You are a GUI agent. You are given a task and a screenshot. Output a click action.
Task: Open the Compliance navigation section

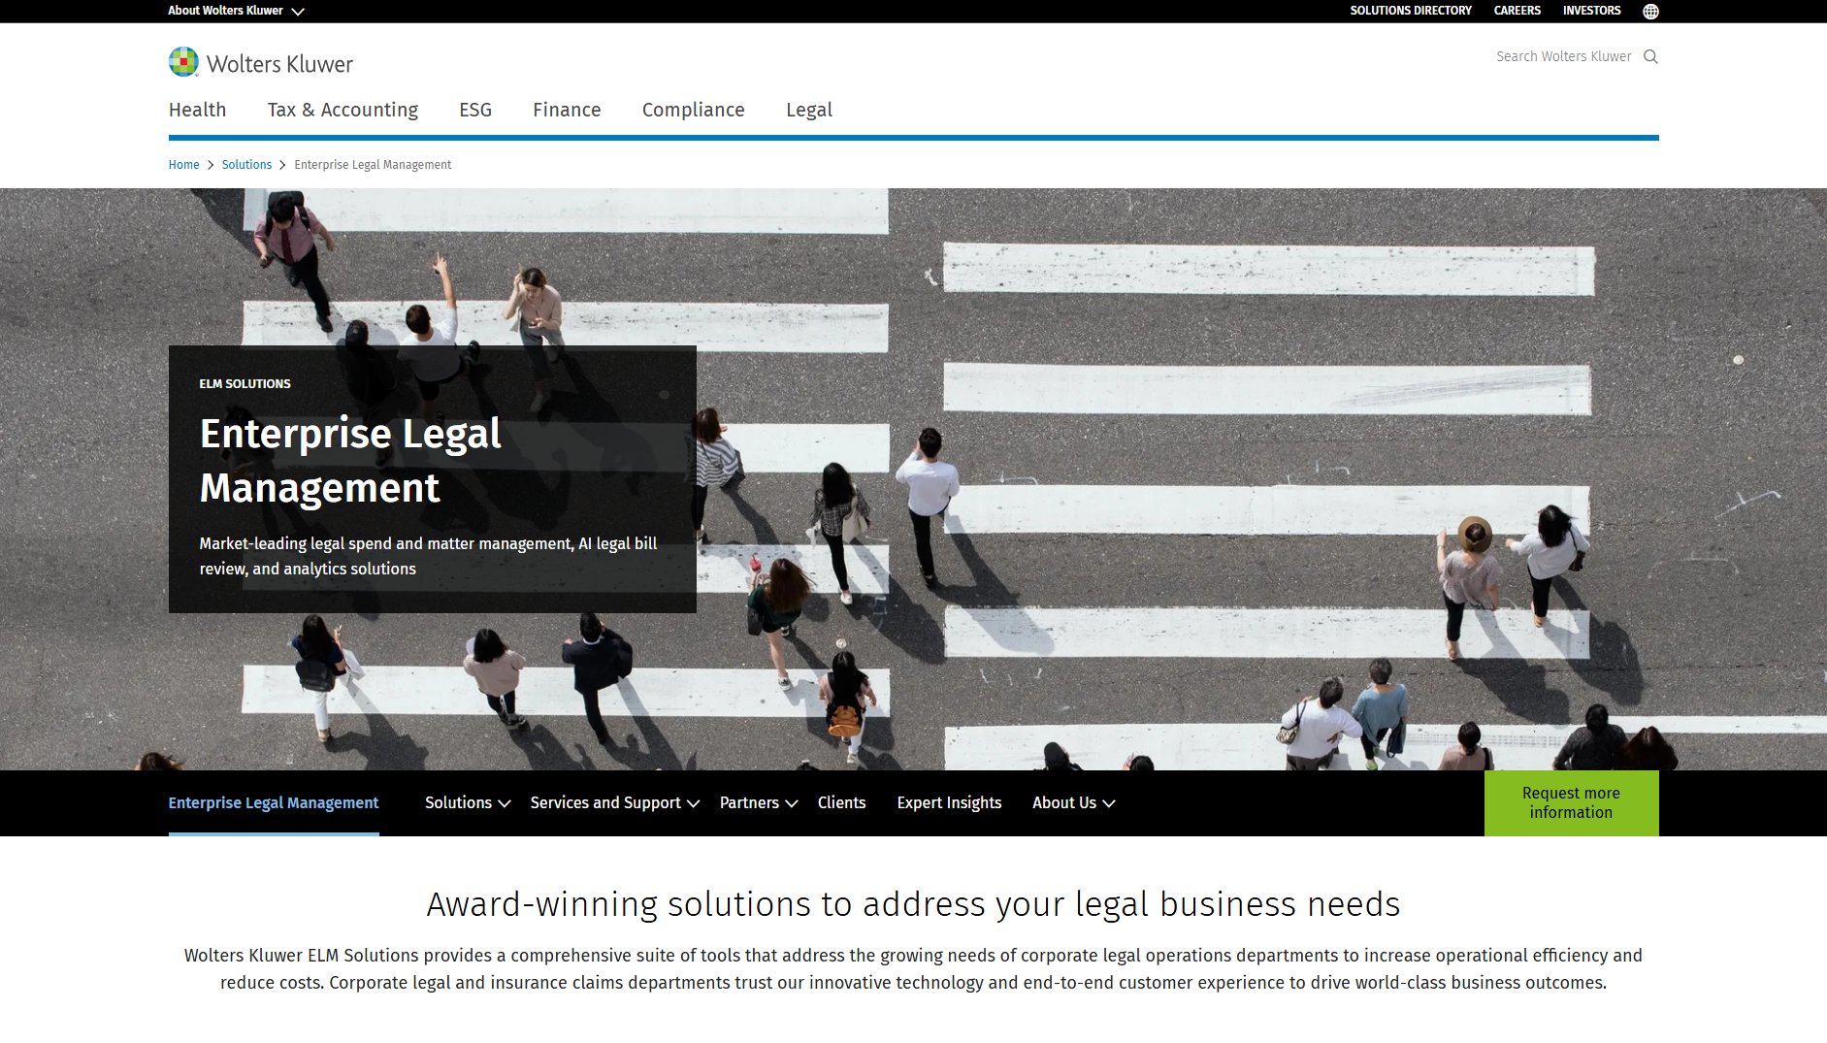[693, 110]
